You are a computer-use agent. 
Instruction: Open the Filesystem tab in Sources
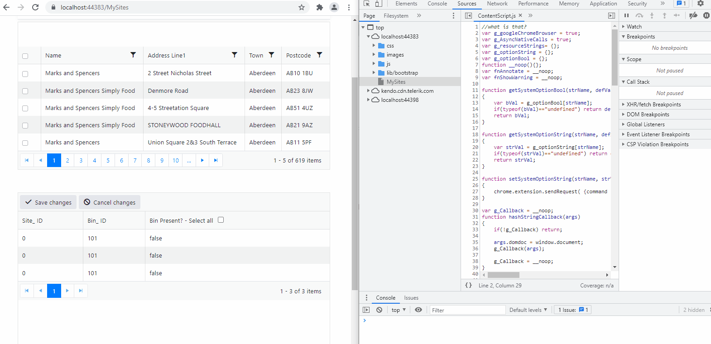[396, 16]
